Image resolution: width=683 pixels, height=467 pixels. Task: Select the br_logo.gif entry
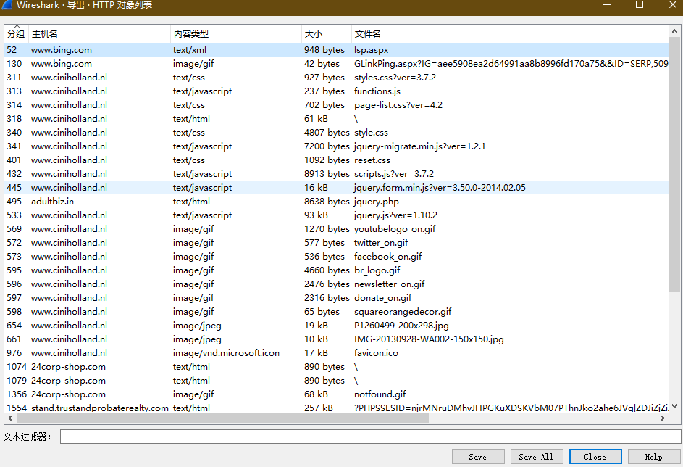click(x=337, y=270)
